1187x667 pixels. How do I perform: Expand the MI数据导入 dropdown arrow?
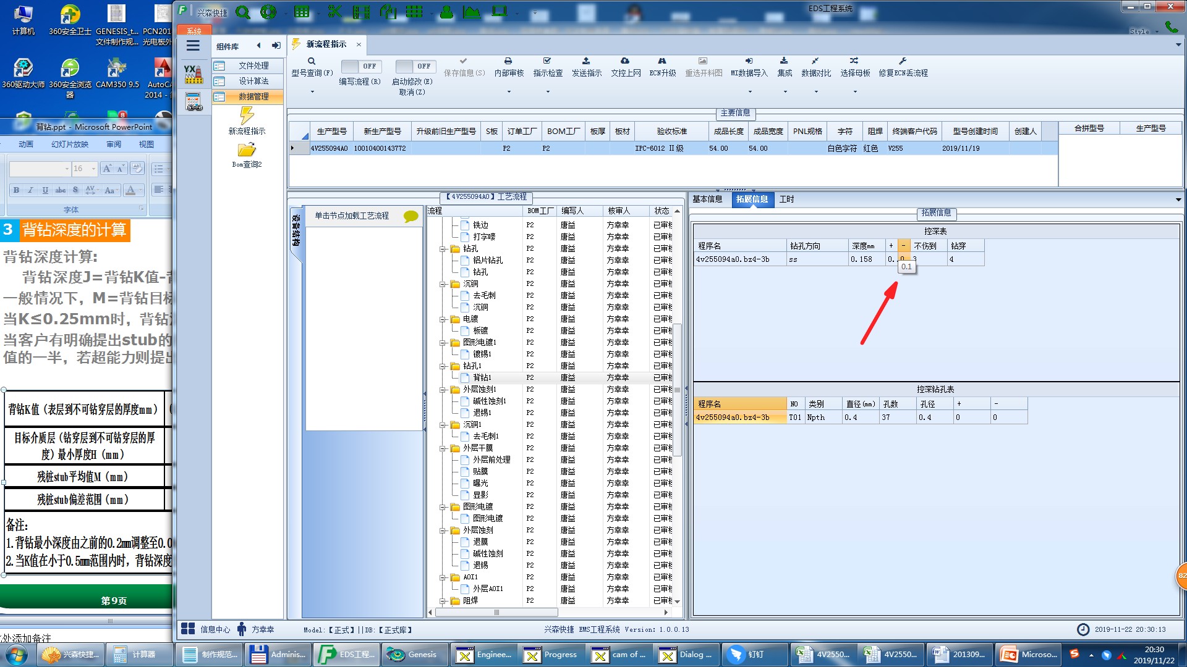pyautogui.click(x=750, y=92)
